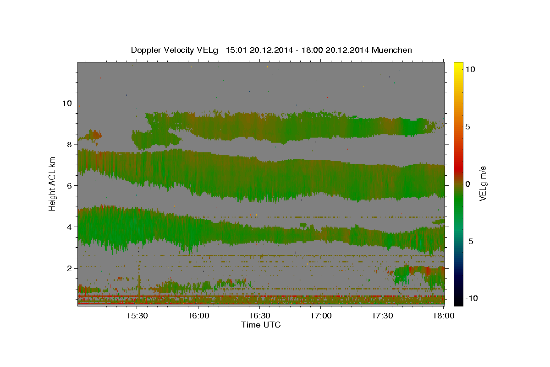Click the yellow top of the colorbar
The height and width of the screenshot is (367, 550).
coord(458,67)
